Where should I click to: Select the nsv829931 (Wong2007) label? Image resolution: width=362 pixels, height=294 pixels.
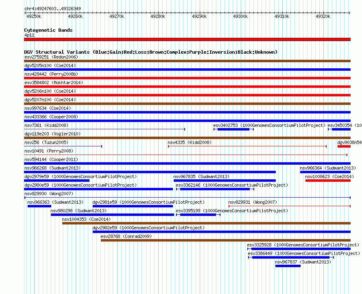253,202
